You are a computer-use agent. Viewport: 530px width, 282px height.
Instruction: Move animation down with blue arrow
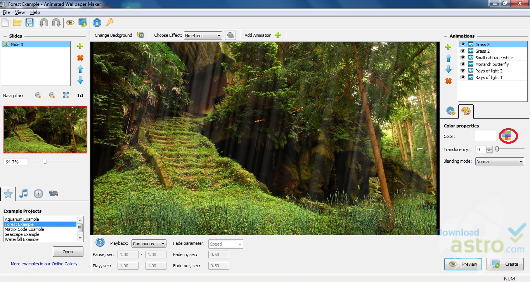tap(449, 70)
